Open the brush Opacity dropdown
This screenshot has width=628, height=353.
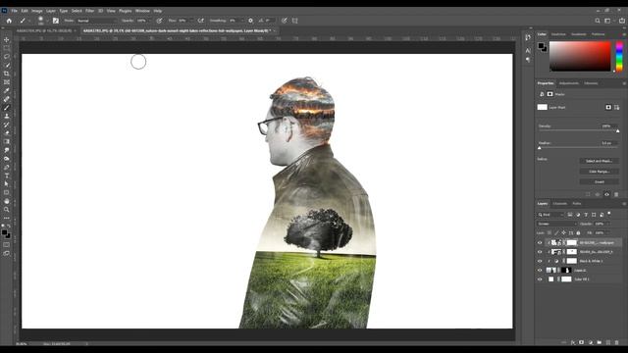click(x=151, y=21)
